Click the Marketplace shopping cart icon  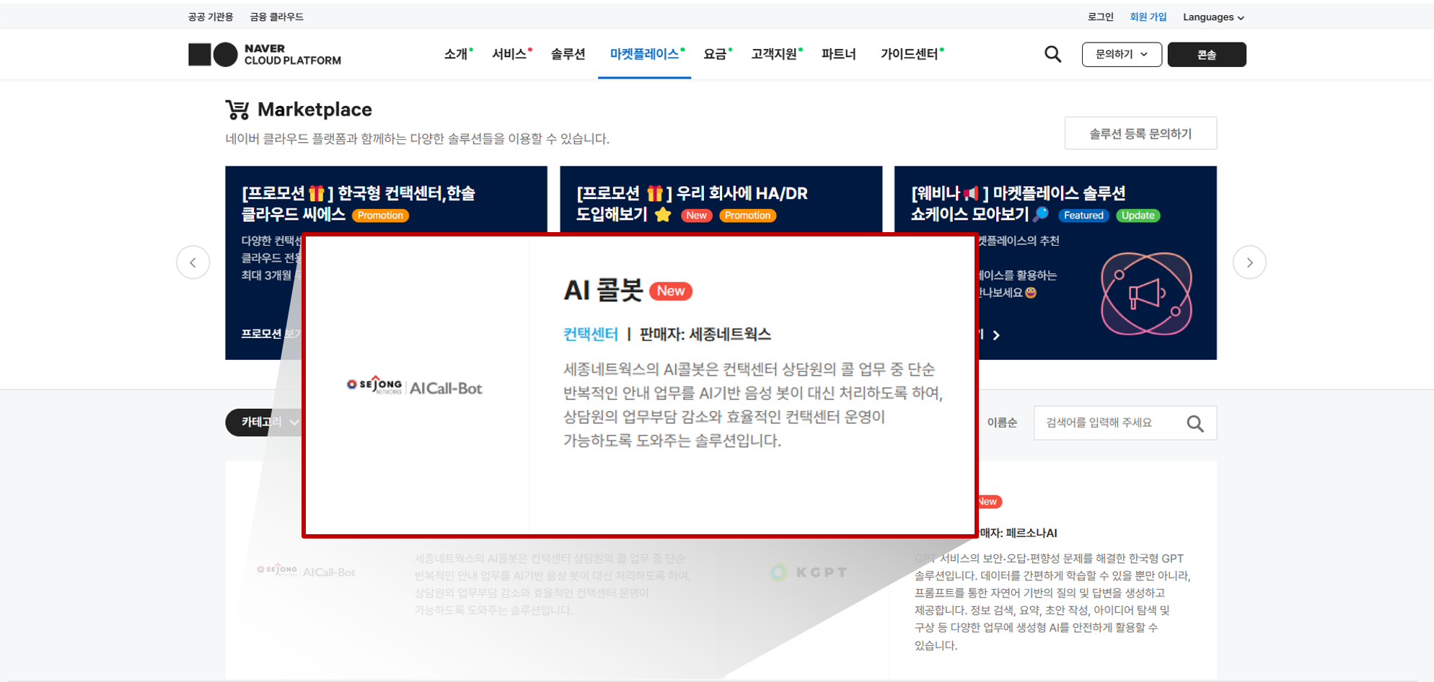tap(237, 110)
